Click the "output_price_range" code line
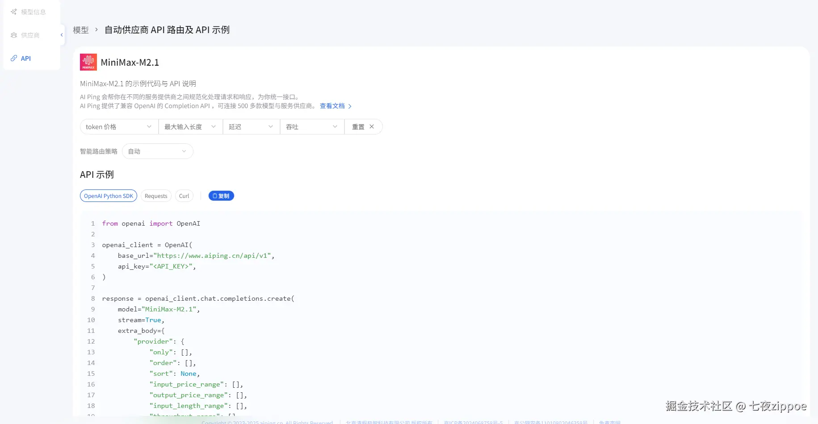Image resolution: width=818 pixels, height=424 pixels. tap(198, 395)
